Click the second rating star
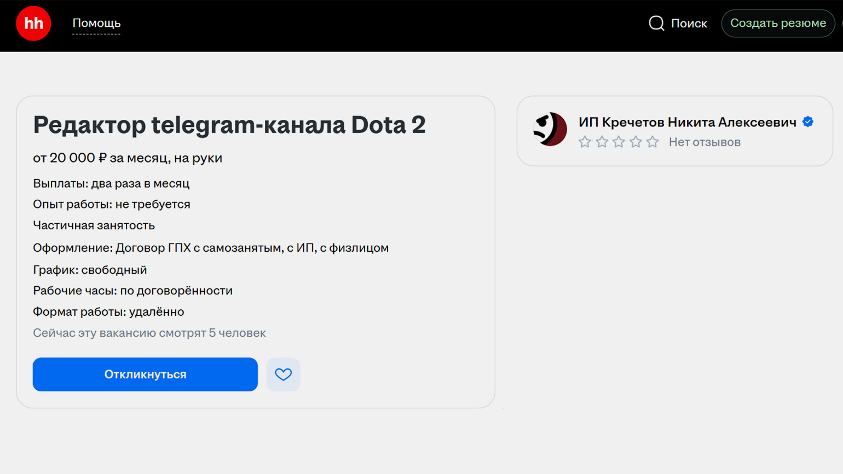 (x=602, y=142)
